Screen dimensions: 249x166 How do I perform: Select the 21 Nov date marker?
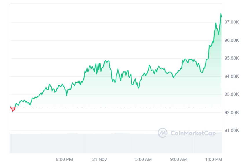99,159
